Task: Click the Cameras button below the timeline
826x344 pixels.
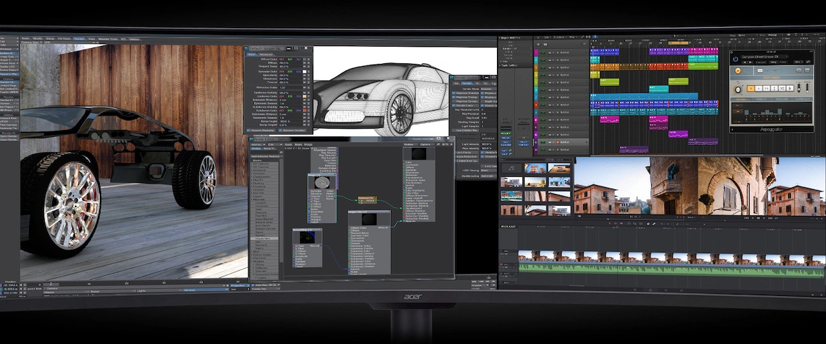Action: coord(204,290)
